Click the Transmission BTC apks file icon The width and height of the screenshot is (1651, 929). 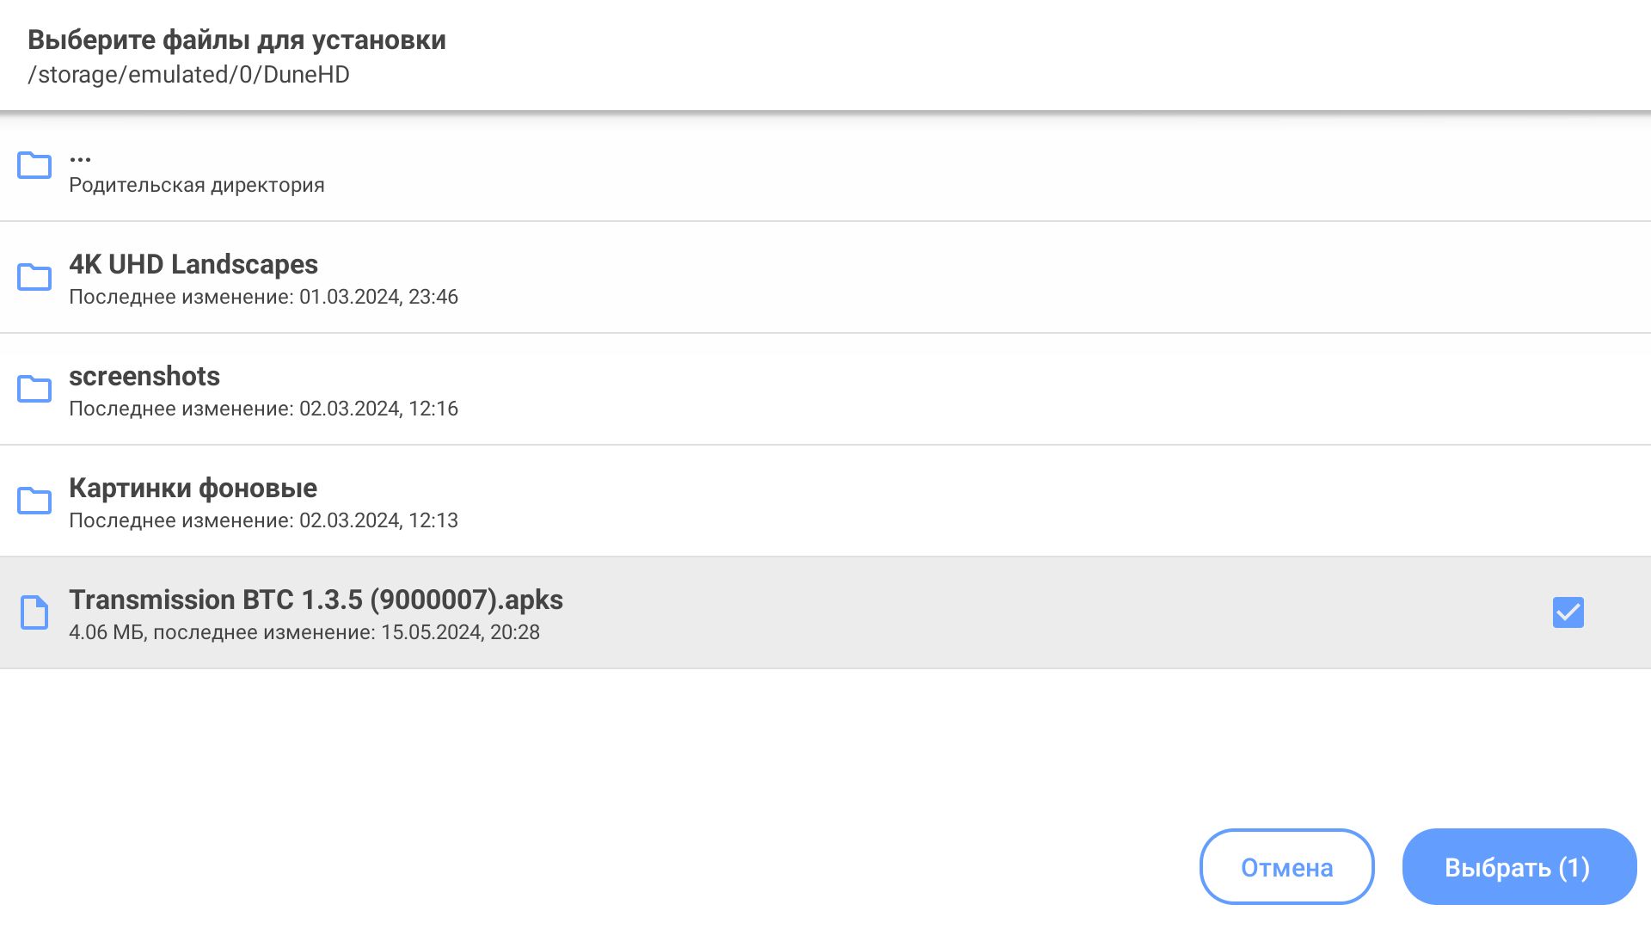[x=34, y=612]
